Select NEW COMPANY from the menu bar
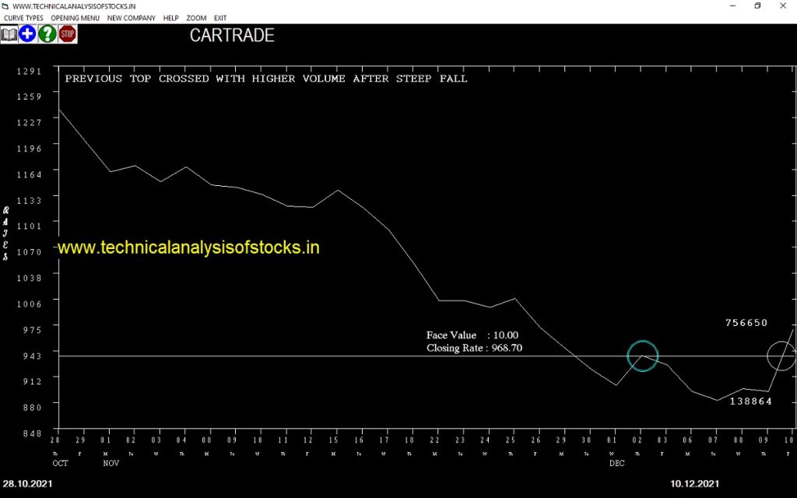 (x=131, y=18)
